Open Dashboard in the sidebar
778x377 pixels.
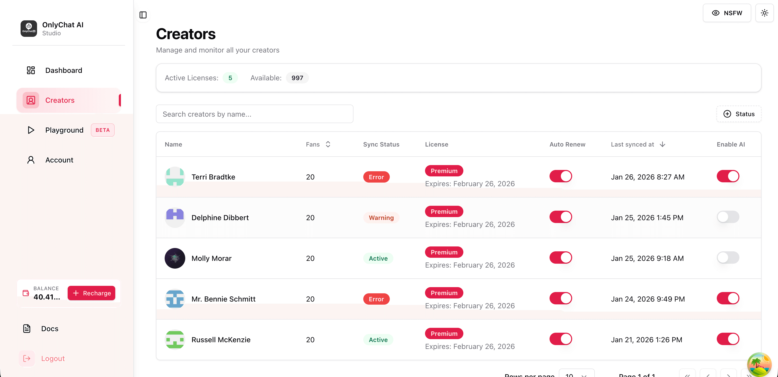(69, 70)
